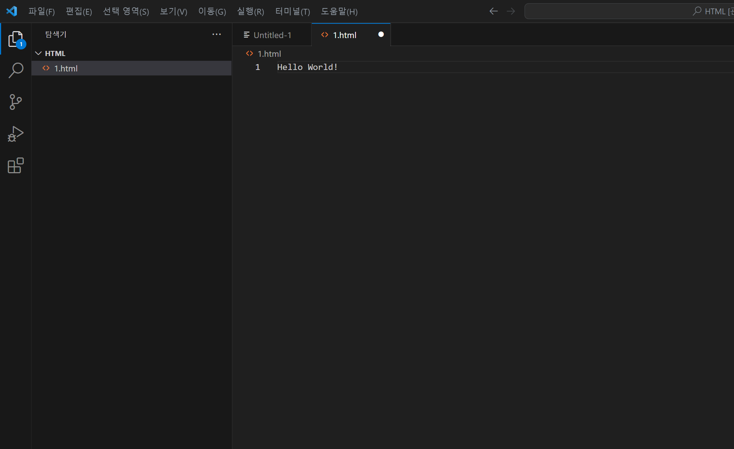
Task: Open the 파일(F) menu
Action: pyautogui.click(x=41, y=11)
